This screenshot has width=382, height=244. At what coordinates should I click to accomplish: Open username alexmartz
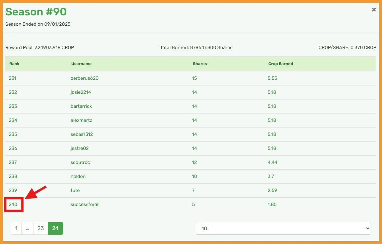pos(81,120)
